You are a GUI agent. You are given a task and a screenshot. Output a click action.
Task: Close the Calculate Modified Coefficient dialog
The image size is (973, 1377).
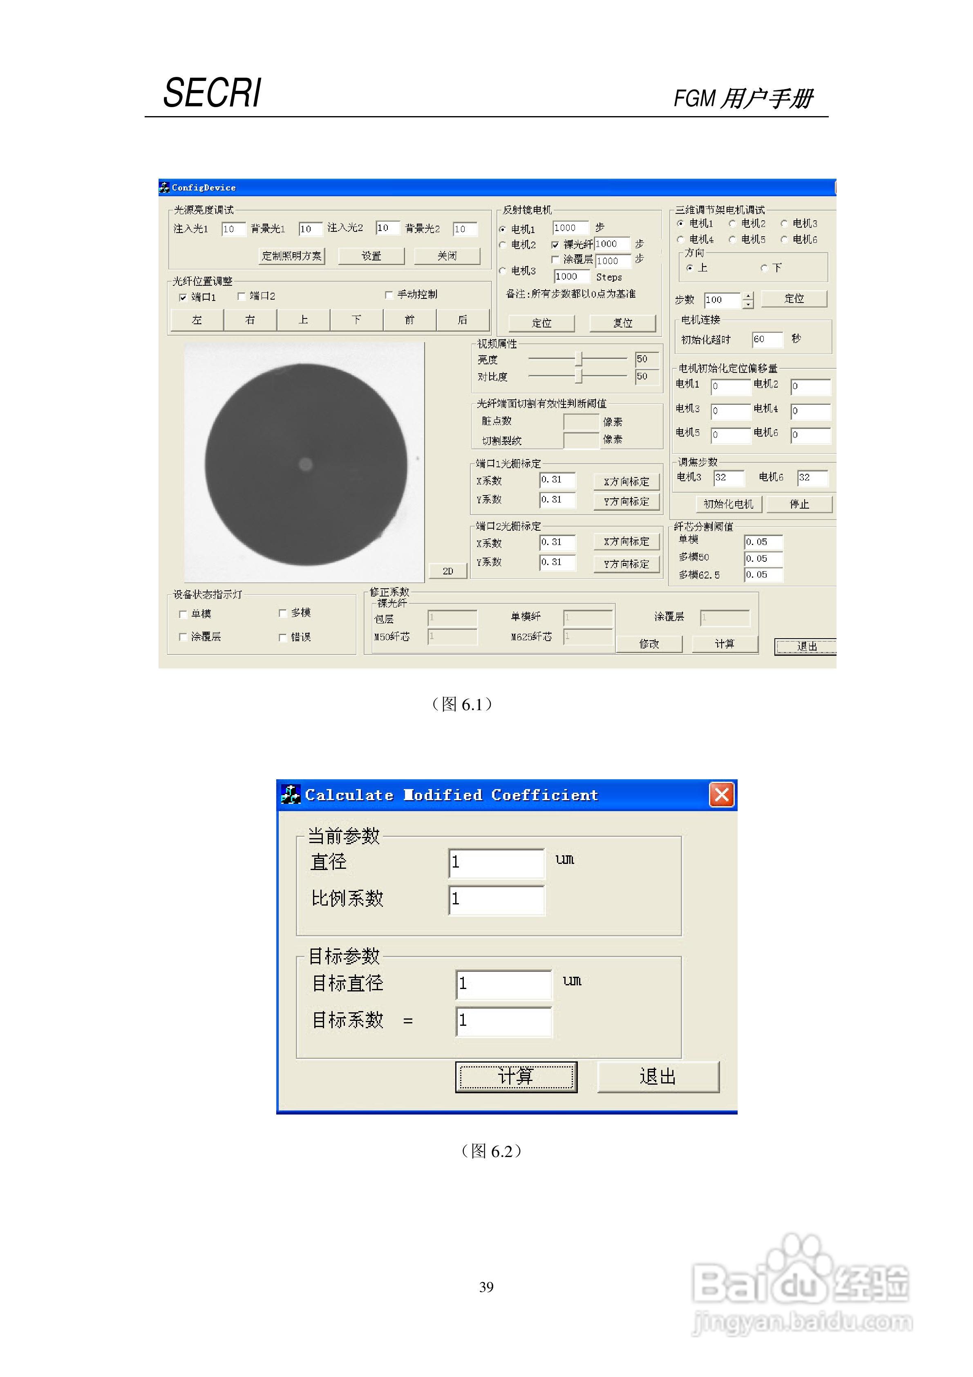[722, 795]
